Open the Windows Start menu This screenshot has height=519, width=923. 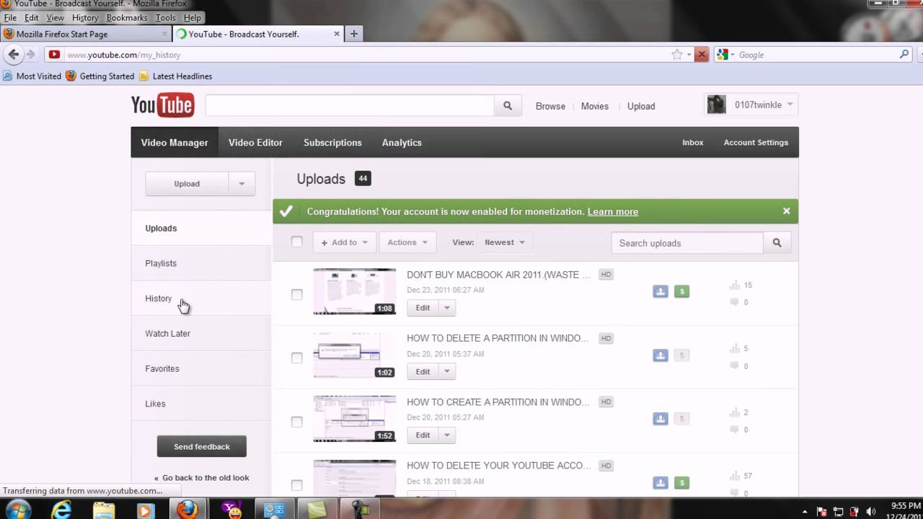pos(17,510)
